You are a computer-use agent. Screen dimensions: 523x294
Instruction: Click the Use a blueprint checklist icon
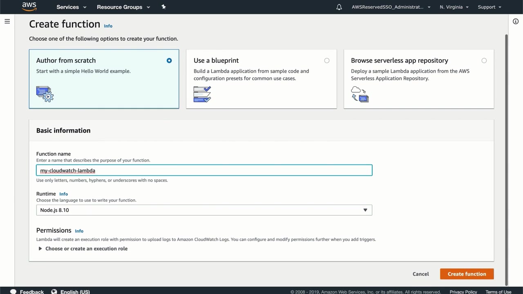202,94
